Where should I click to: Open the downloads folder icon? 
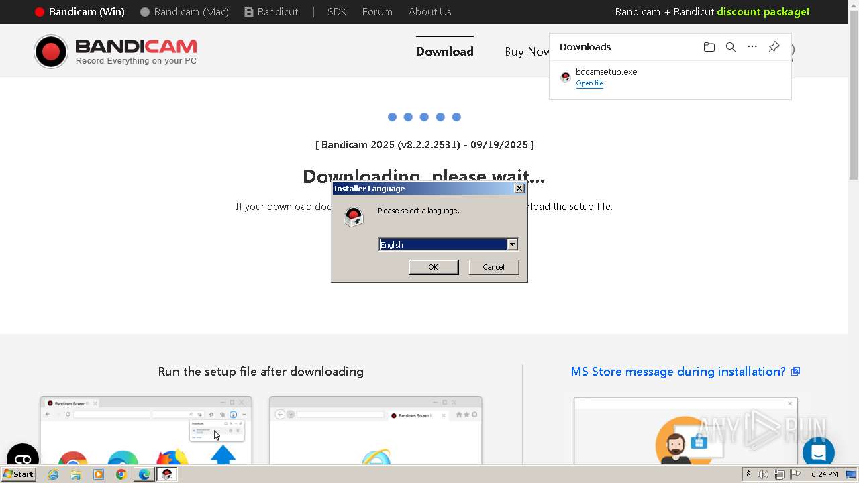(x=709, y=47)
